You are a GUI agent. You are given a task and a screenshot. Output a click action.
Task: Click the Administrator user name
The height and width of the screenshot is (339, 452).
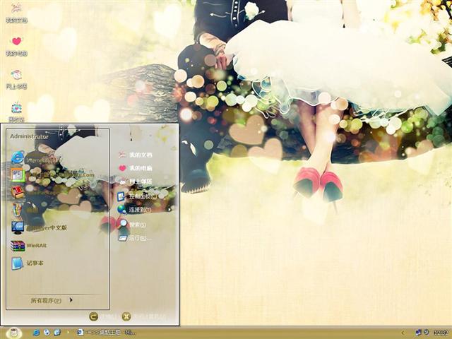pos(29,136)
